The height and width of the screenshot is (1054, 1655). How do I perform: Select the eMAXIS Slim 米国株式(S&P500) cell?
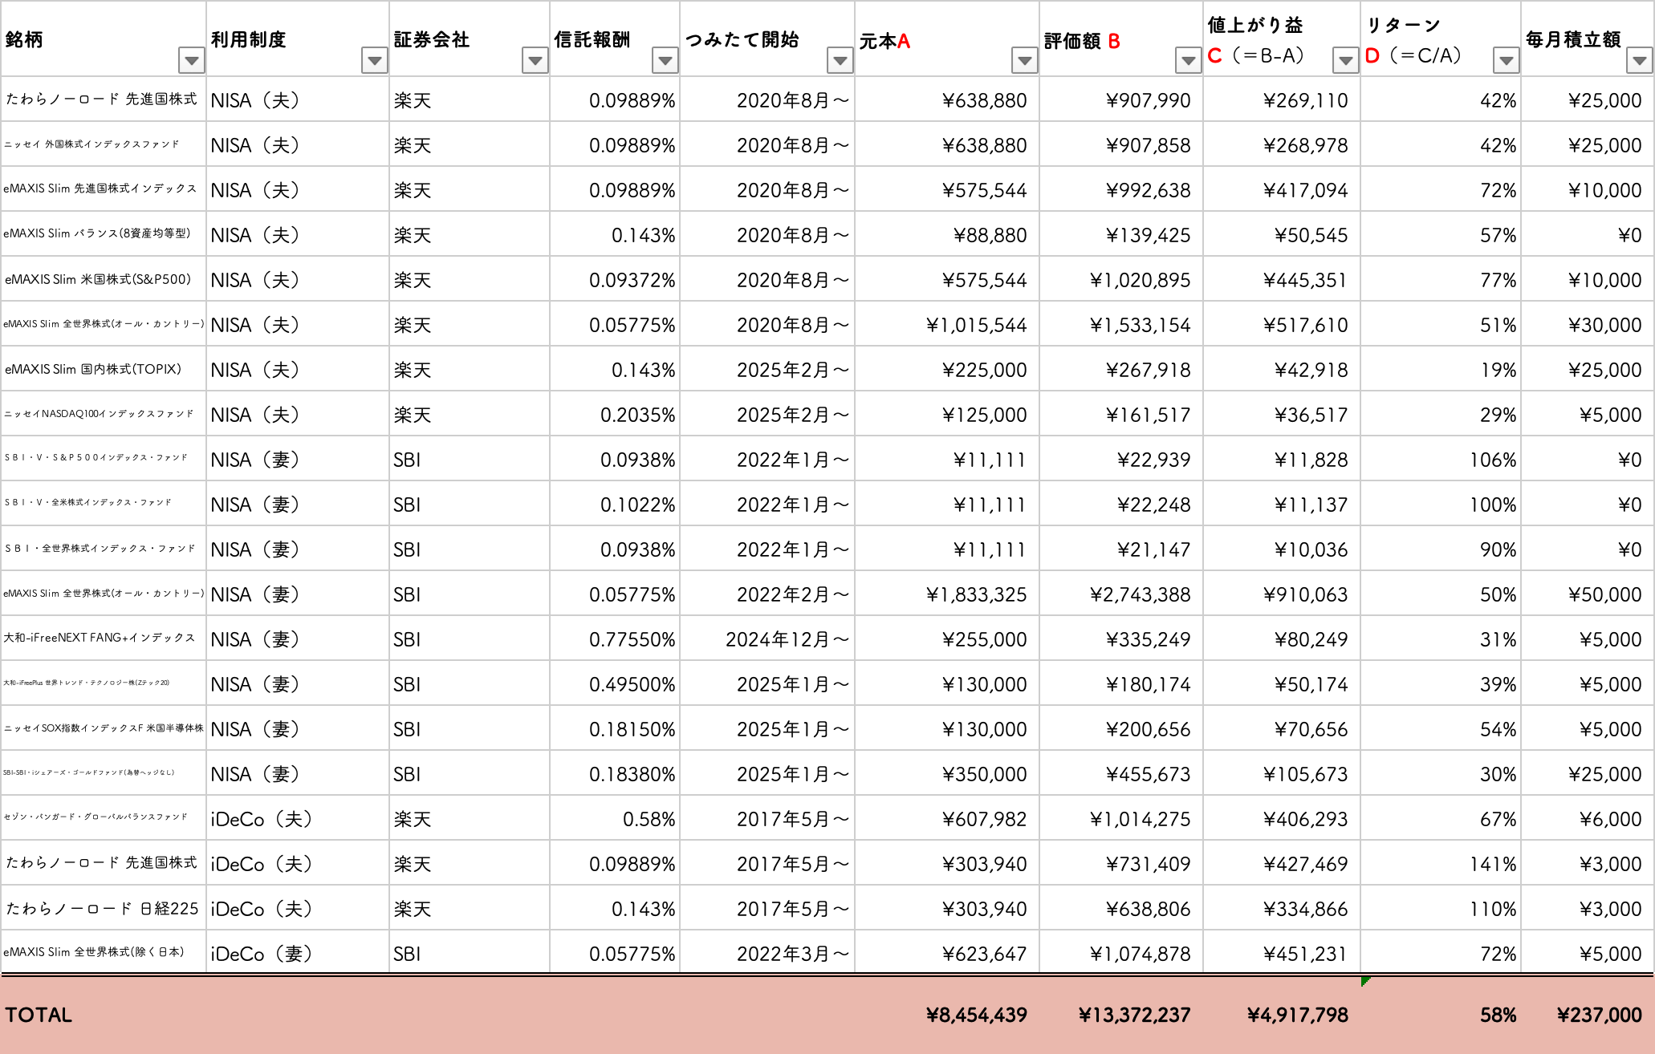(x=98, y=280)
